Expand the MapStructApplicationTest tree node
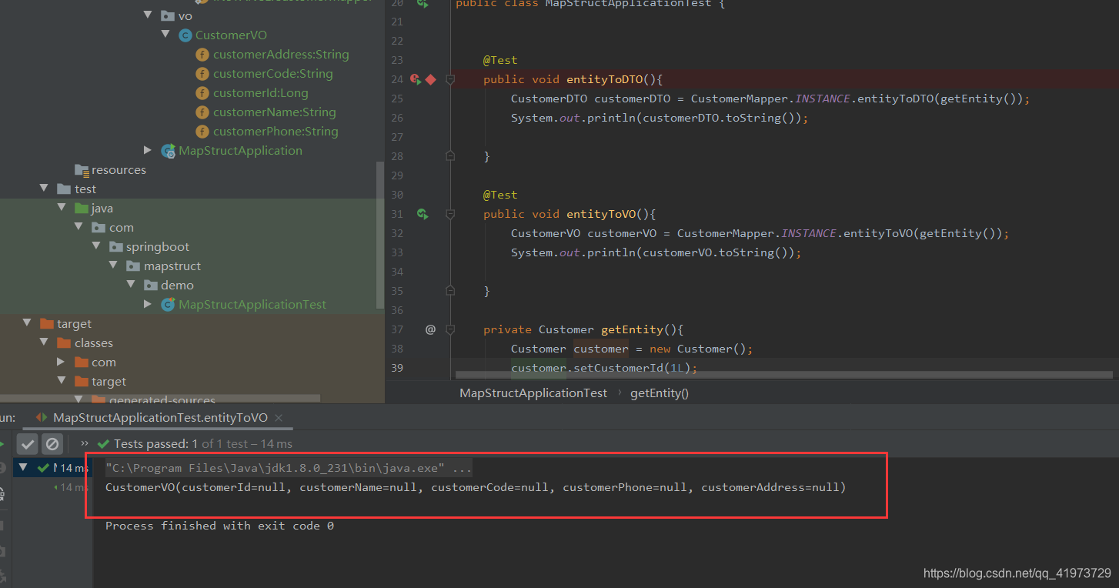The height and width of the screenshot is (588, 1119). pos(149,304)
